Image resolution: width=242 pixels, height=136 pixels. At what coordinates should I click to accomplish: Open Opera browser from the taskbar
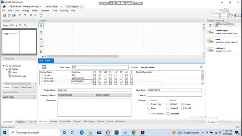pos(108,133)
